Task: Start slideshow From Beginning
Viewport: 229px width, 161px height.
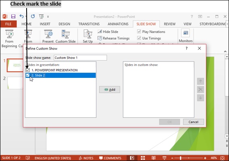Action: (x=9, y=39)
